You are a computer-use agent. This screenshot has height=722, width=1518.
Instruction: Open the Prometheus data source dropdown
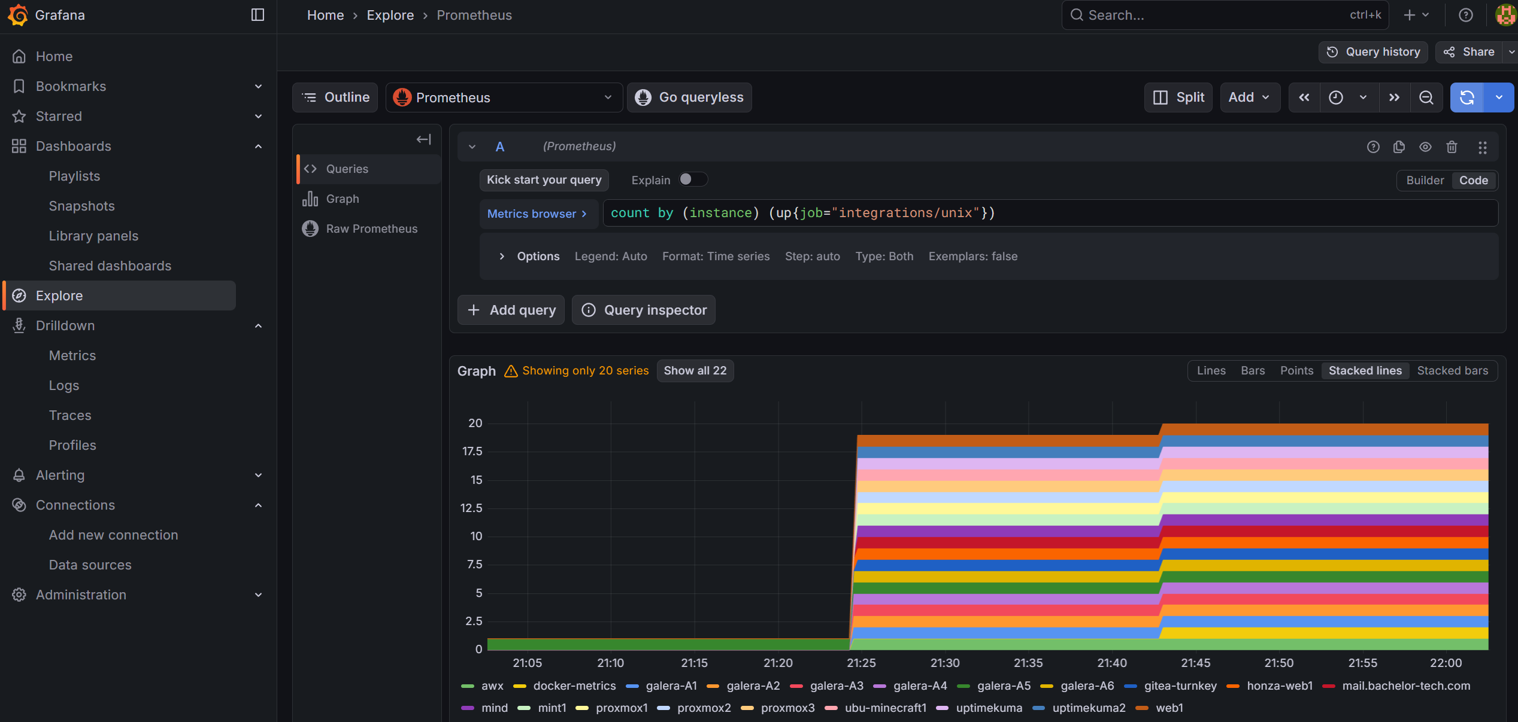[504, 98]
